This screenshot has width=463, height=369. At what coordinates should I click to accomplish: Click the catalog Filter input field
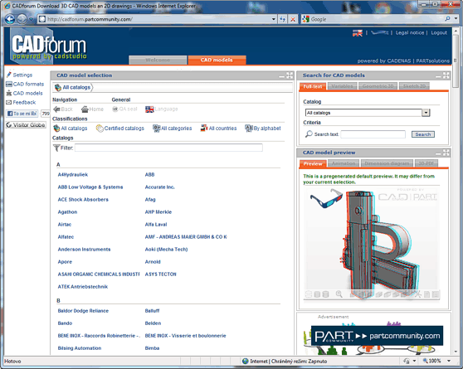pos(168,148)
